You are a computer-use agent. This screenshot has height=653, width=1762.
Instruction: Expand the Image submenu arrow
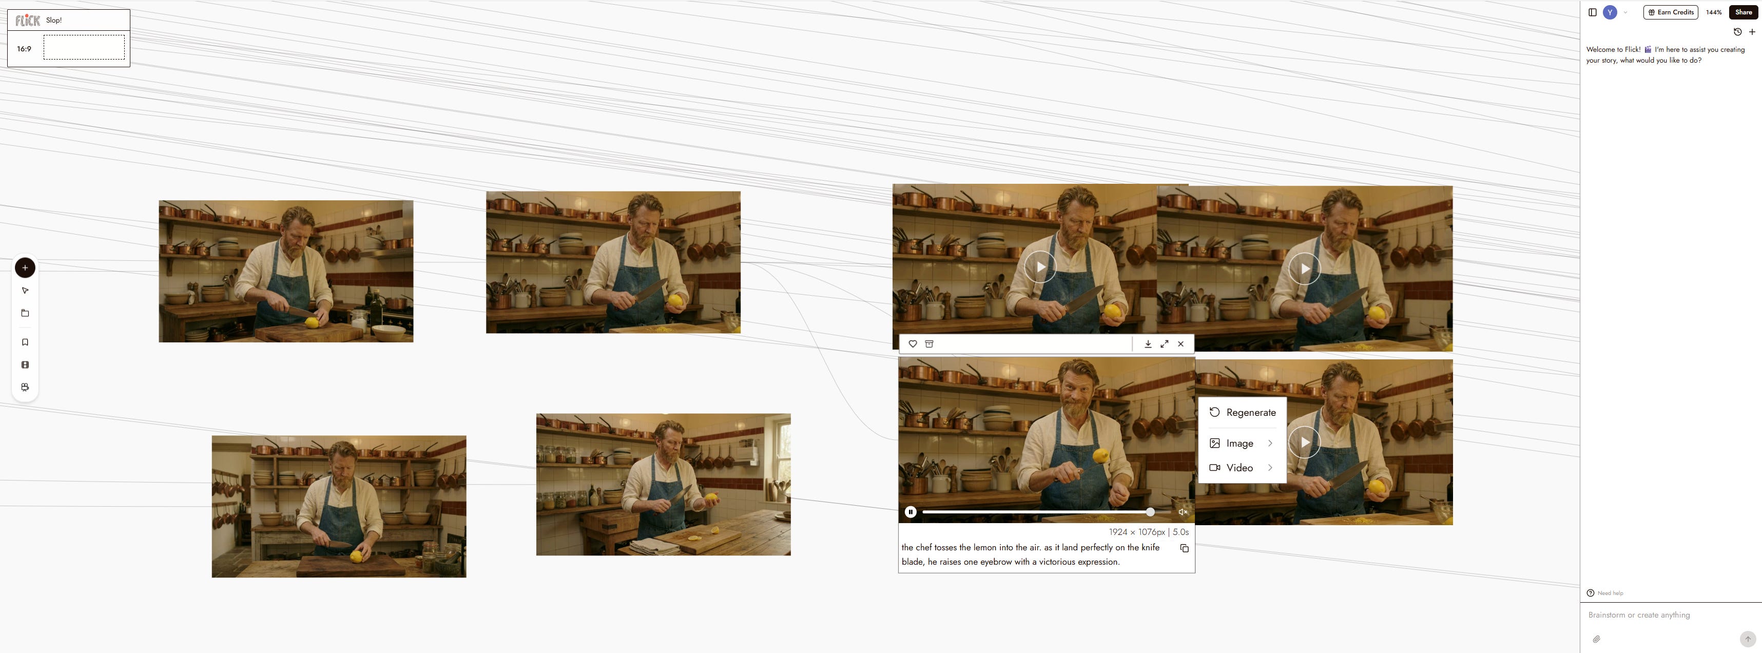pyautogui.click(x=1270, y=444)
